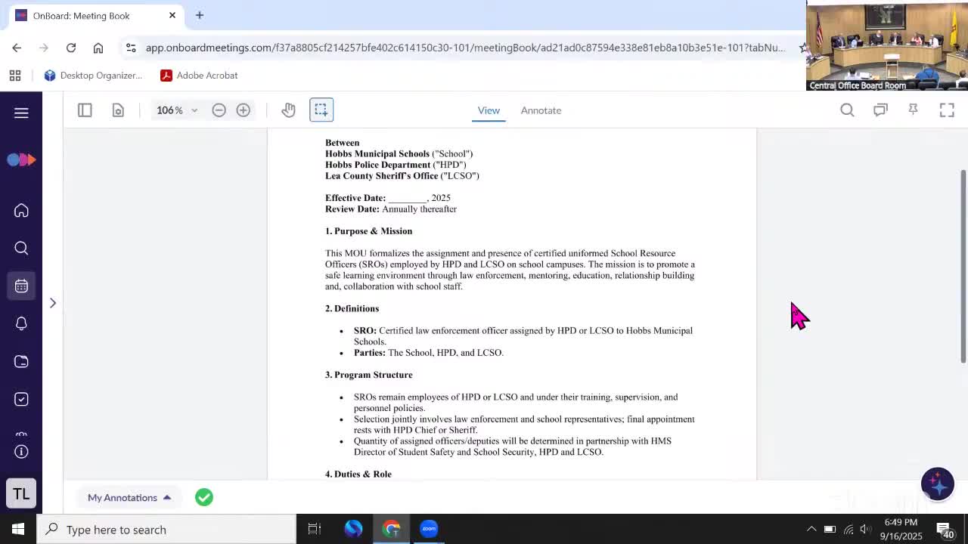Zoom in on the document

243,110
